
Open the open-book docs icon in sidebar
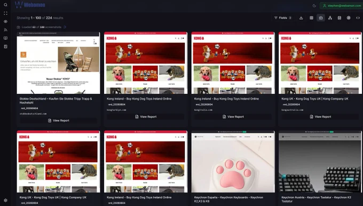(5, 38)
